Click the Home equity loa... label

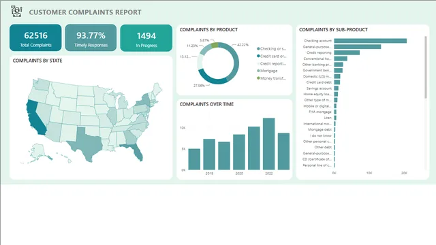click(x=317, y=94)
